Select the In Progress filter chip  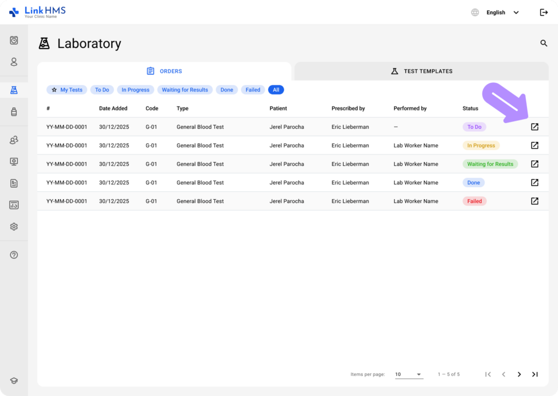[135, 90]
